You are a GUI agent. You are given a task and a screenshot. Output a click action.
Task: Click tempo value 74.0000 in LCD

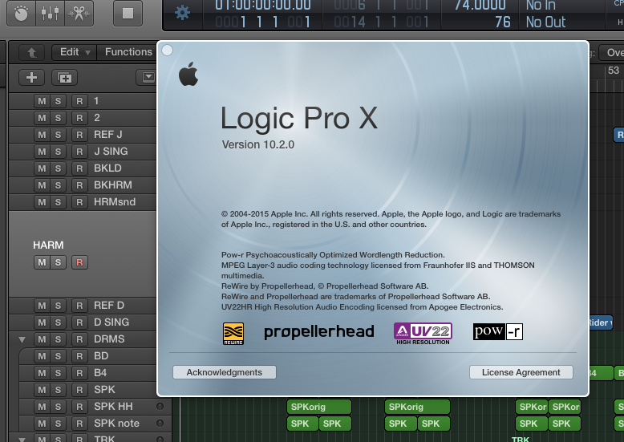click(x=480, y=5)
